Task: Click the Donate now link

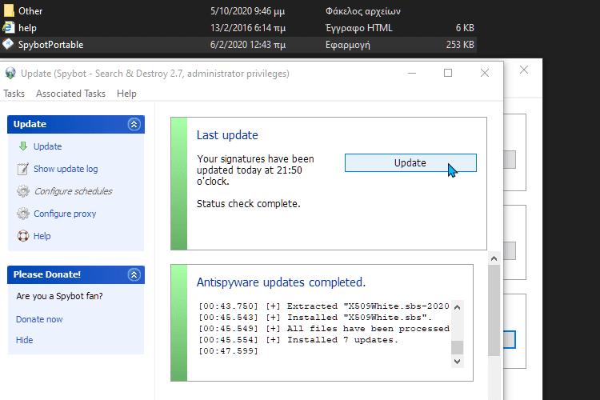Action: click(x=39, y=319)
